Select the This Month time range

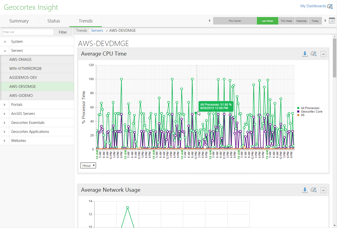[235, 21]
